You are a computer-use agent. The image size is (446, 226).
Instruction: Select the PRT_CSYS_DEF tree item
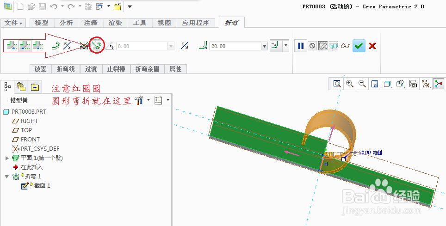[40, 149]
